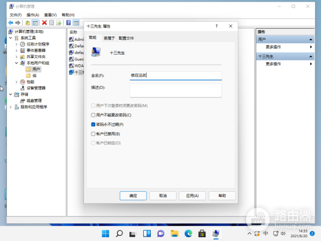Expand the 服务和应用程序 node
321x241 pixels.
pos(11,107)
